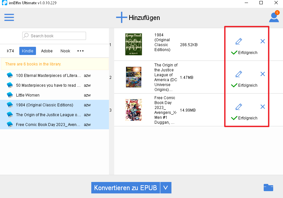Edit metadata for 1984 book

pyautogui.click(x=239, y=41)
